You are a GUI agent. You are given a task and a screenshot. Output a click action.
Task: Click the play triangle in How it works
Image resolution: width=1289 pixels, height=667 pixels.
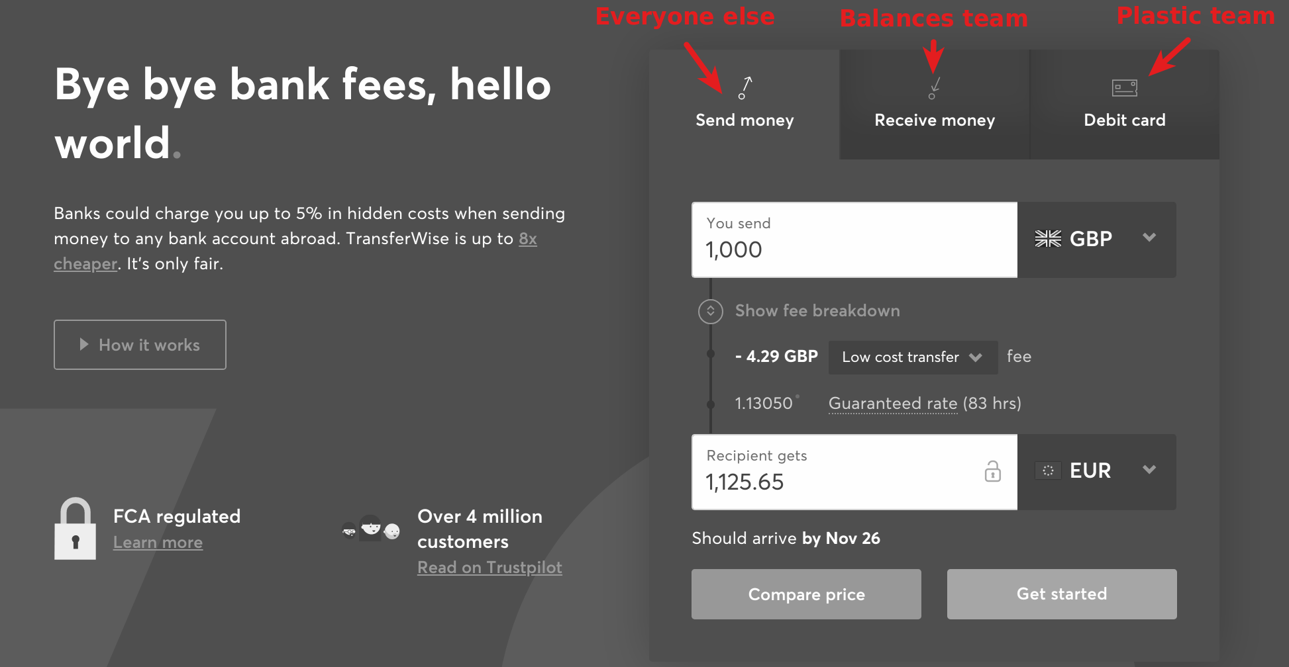[x=84, y=344]
